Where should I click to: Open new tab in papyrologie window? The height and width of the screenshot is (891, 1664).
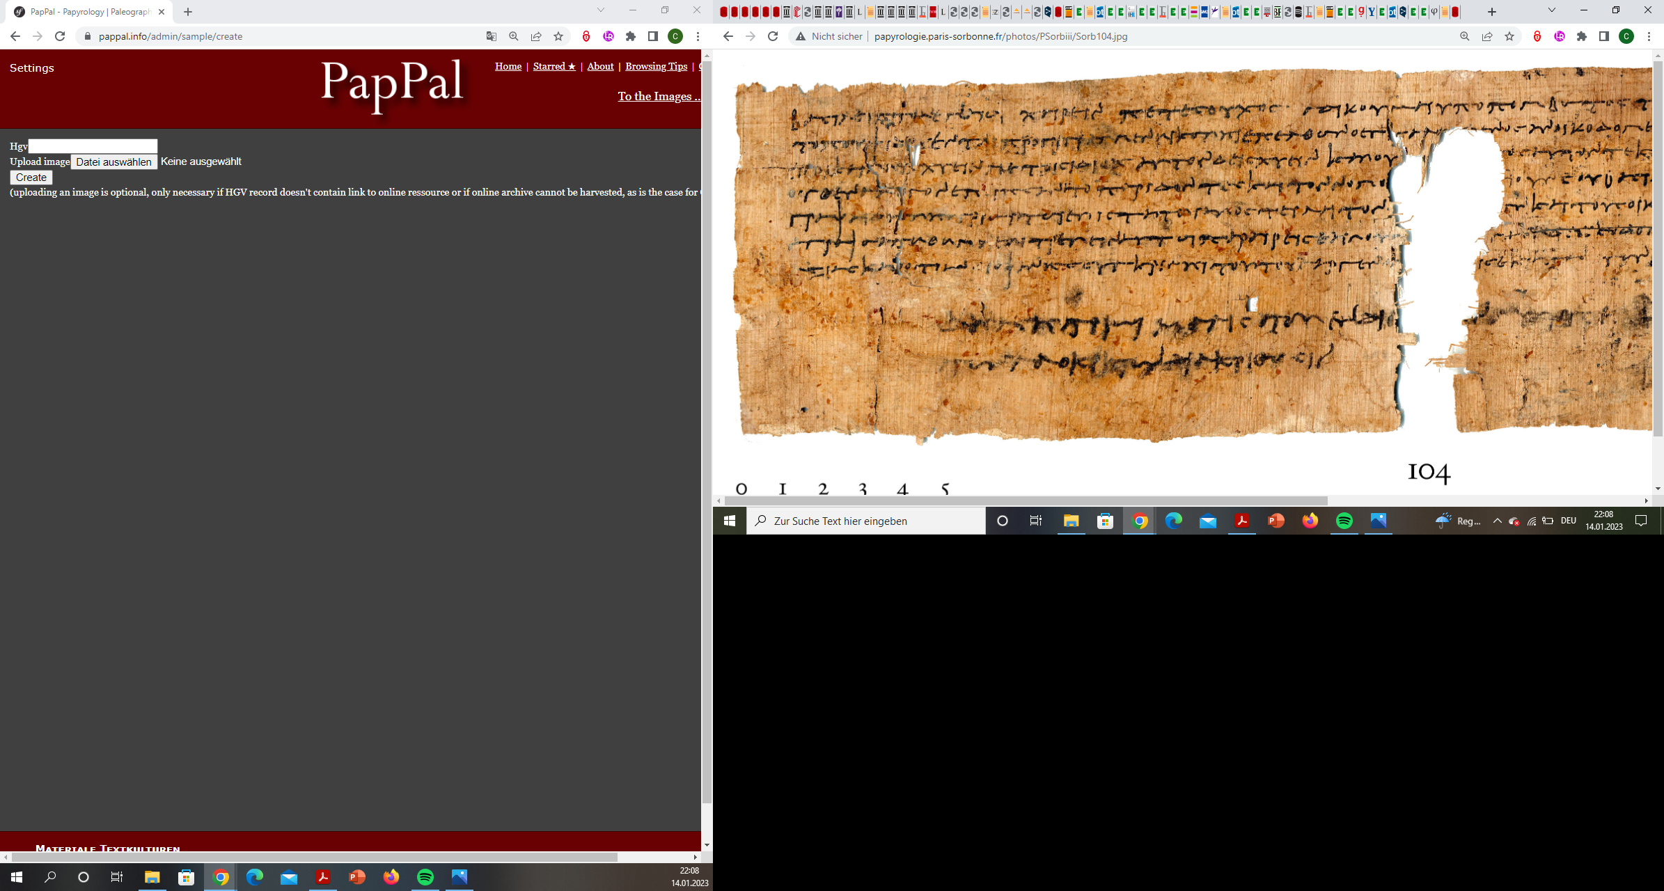coord(1492,12)
